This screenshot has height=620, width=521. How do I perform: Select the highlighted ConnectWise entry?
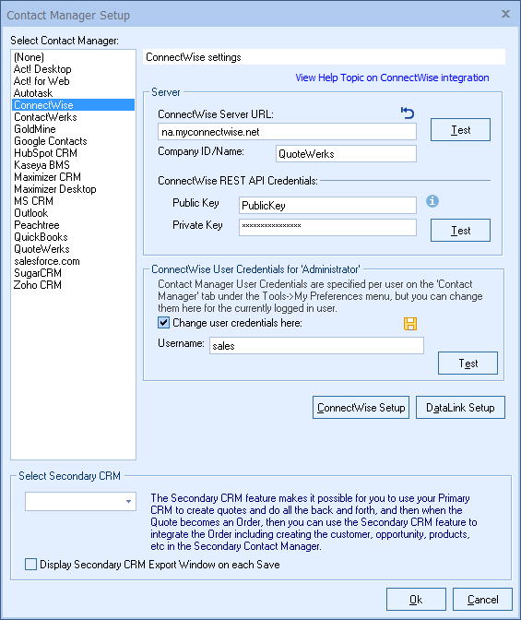pos(73,105)
